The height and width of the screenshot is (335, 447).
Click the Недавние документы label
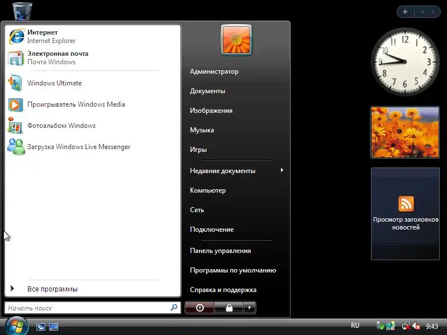[x=222, y=171]
